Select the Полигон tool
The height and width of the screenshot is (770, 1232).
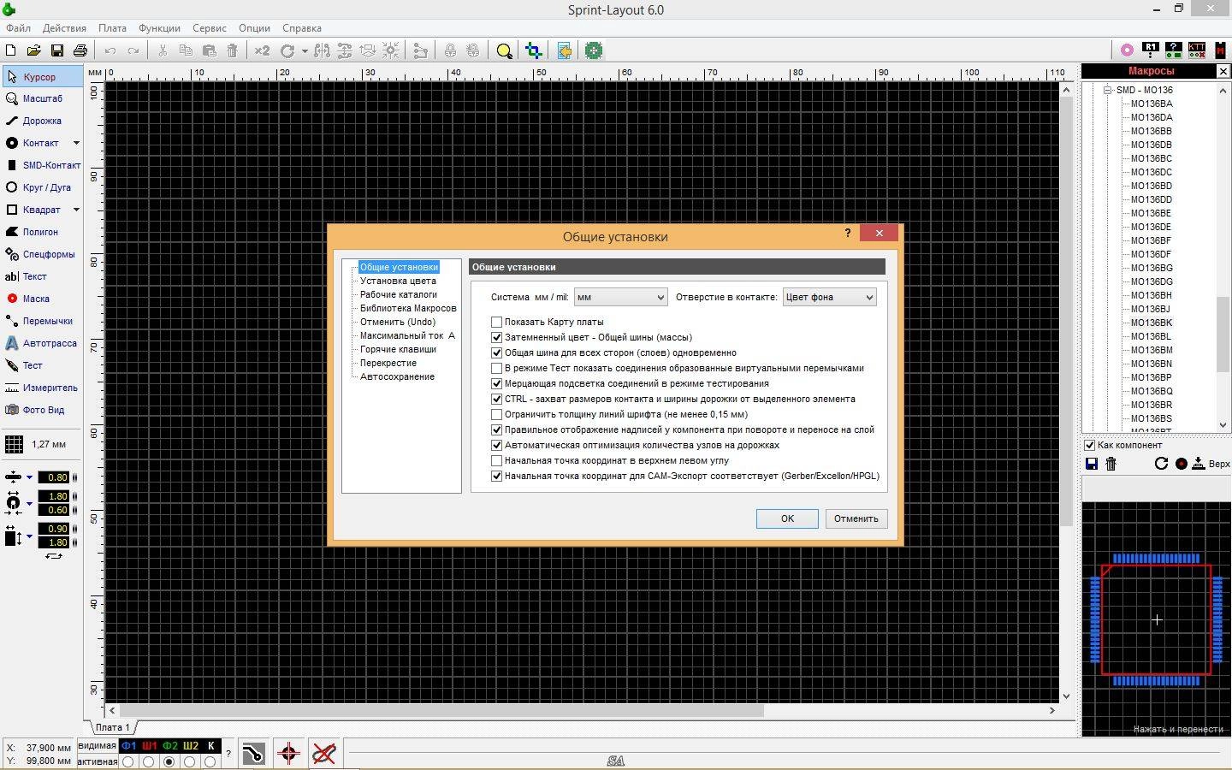[x=42, y=232]
